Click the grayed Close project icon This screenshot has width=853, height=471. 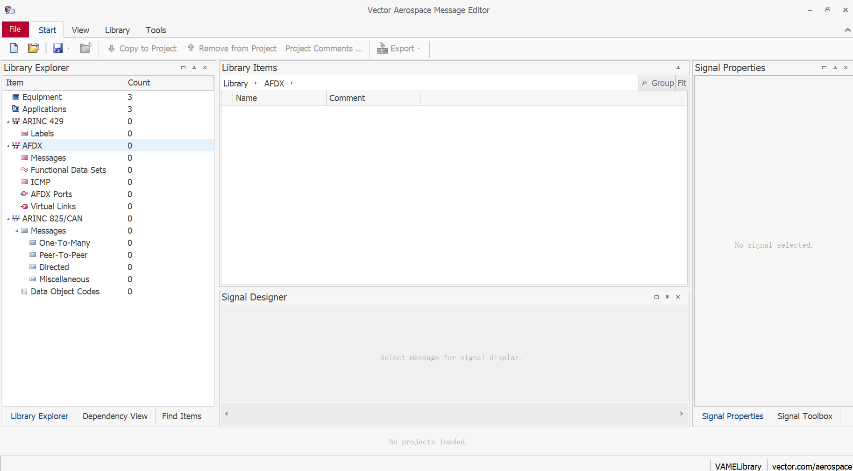tap(85, 48)
